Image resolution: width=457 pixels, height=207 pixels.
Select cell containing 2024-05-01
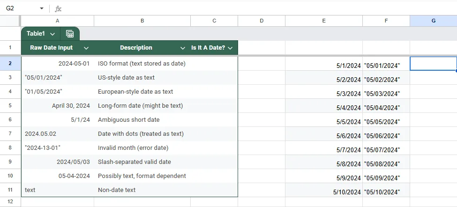57,64
